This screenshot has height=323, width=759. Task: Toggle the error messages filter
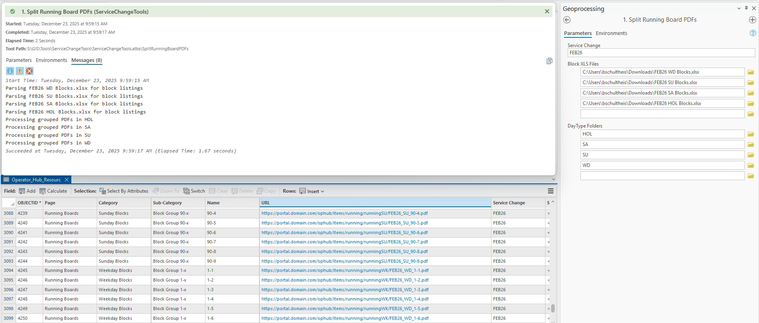(29, 71)
